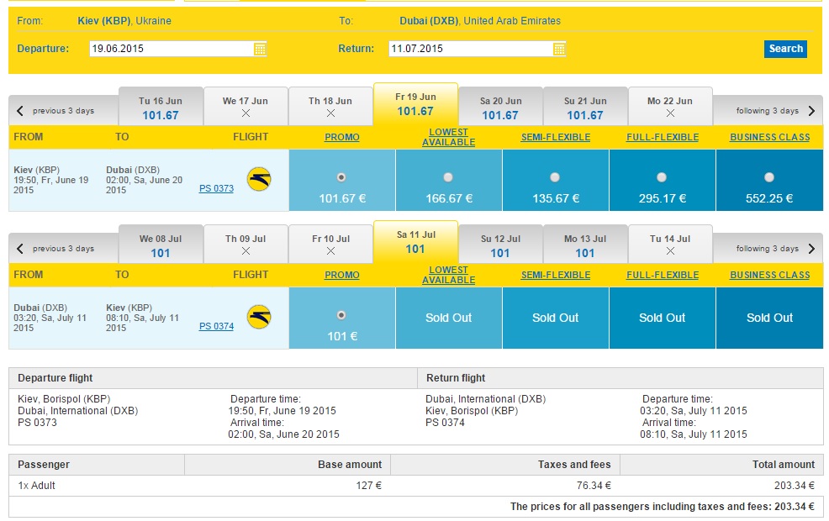Select Business Class fare 552.25 €

click(x=769, y=177)
